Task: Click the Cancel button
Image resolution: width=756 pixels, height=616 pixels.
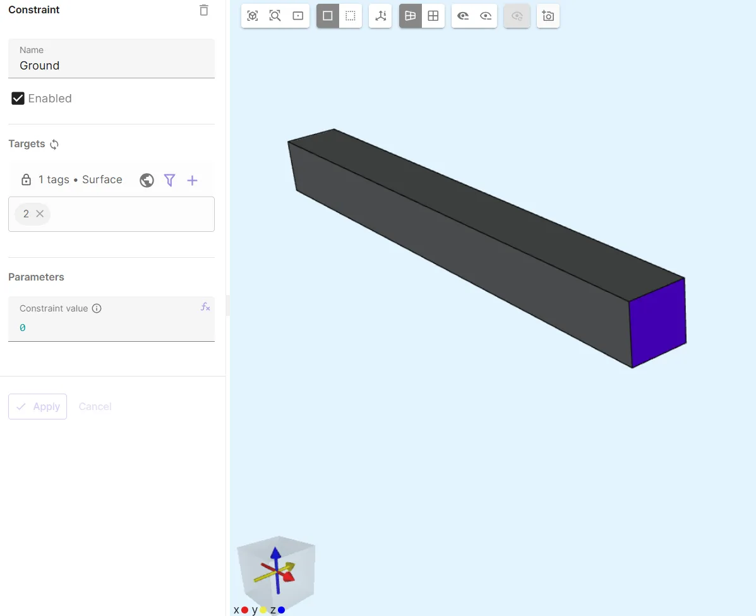Action: point(95,406)
